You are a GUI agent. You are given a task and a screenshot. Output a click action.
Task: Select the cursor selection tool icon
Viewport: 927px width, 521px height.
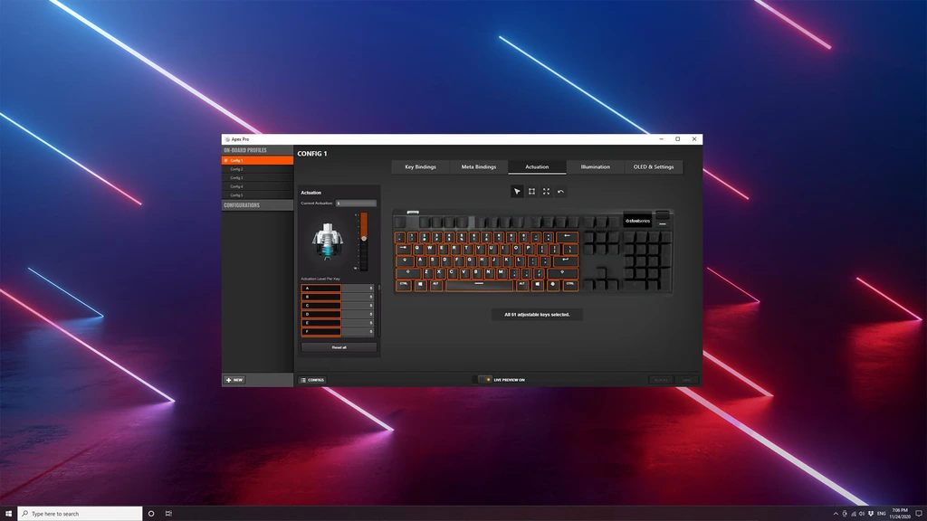pyautogui.click(x=517, y=192)
